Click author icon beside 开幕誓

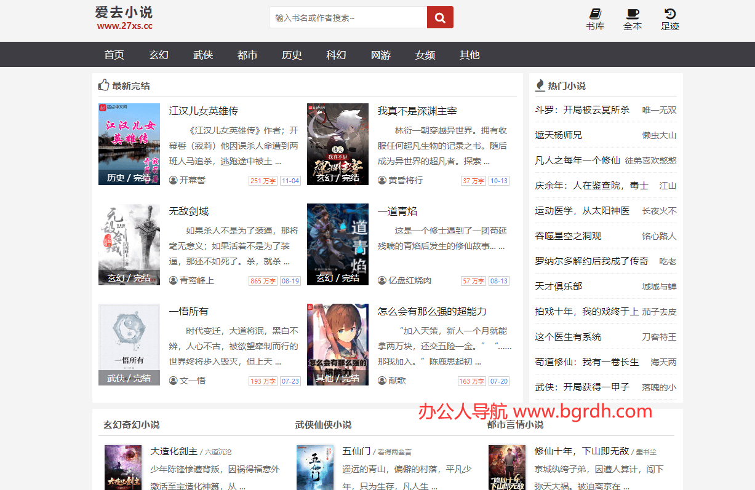click(x=174, y=180)
